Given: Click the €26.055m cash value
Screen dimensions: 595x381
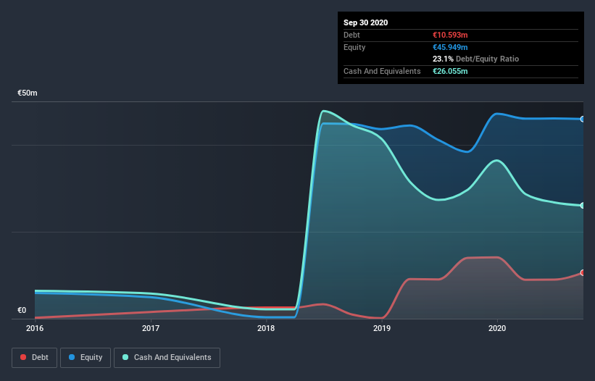Looking at the screenshot, I should point(451,71).
